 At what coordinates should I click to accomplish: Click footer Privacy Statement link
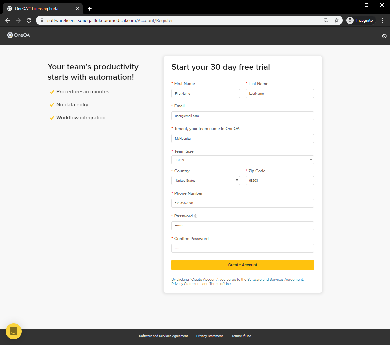[x=210, y=336]
